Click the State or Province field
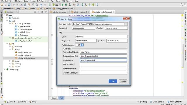The image size is (187, 105). tap(103, 69)
